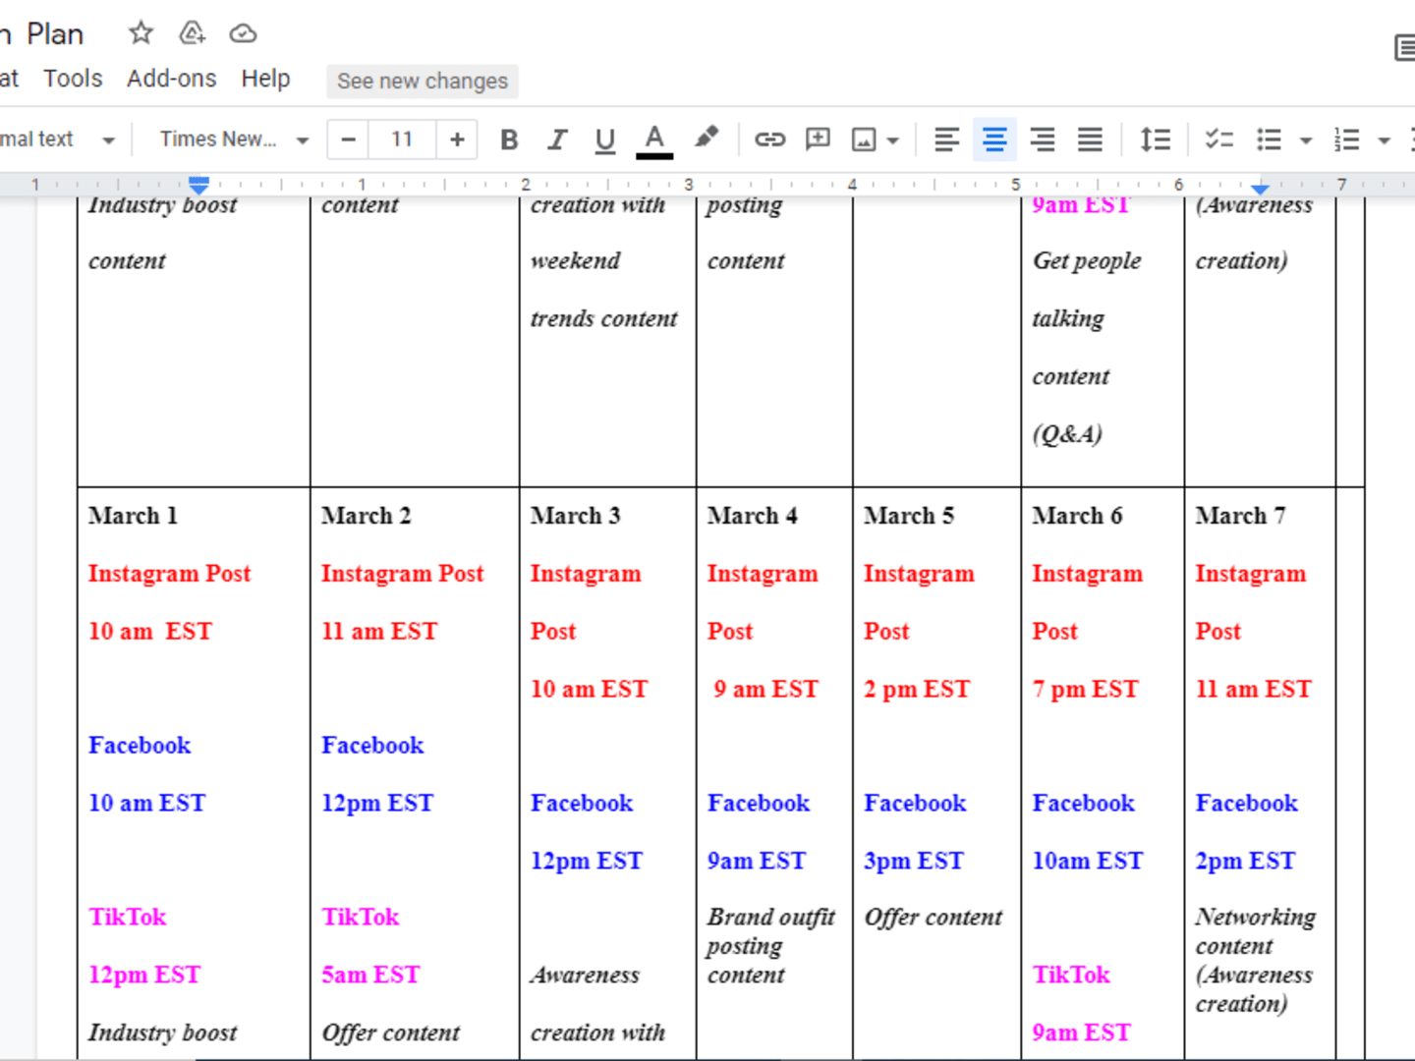The image size is (1415, 1061).
Task: Toggle italic formatting
Action: (x=557, y=140)
